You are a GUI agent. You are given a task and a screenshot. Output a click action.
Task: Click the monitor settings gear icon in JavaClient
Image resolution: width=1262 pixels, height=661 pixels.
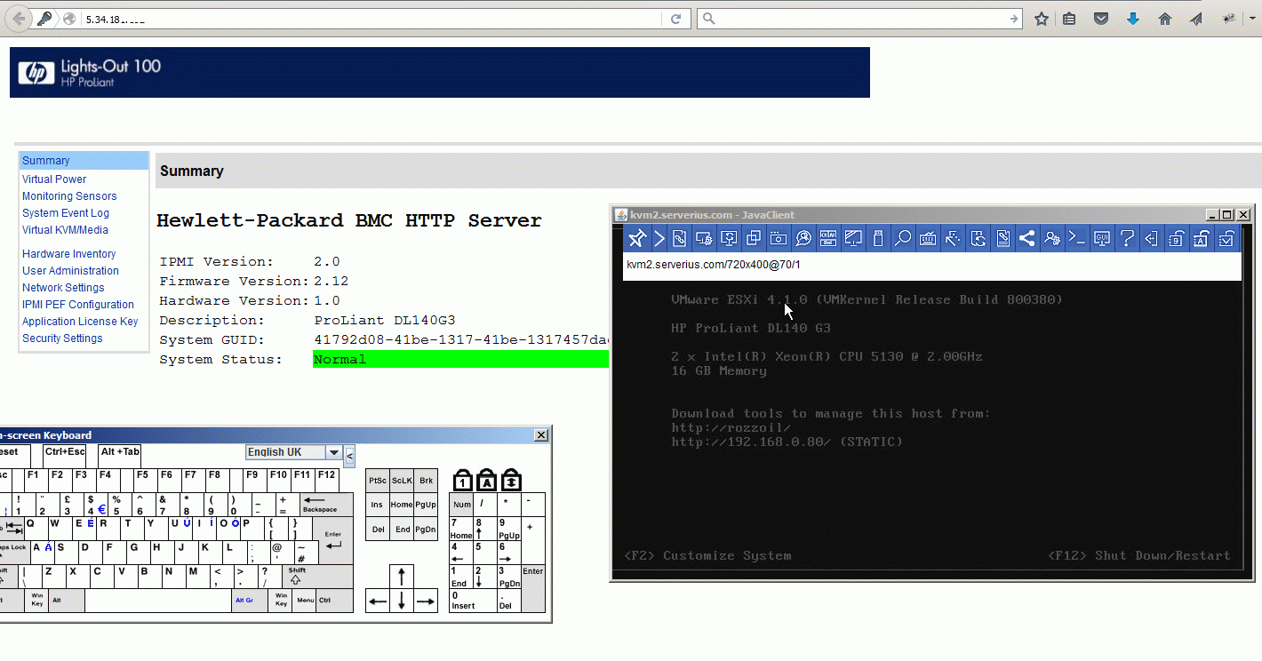click(x=704, y=238)
